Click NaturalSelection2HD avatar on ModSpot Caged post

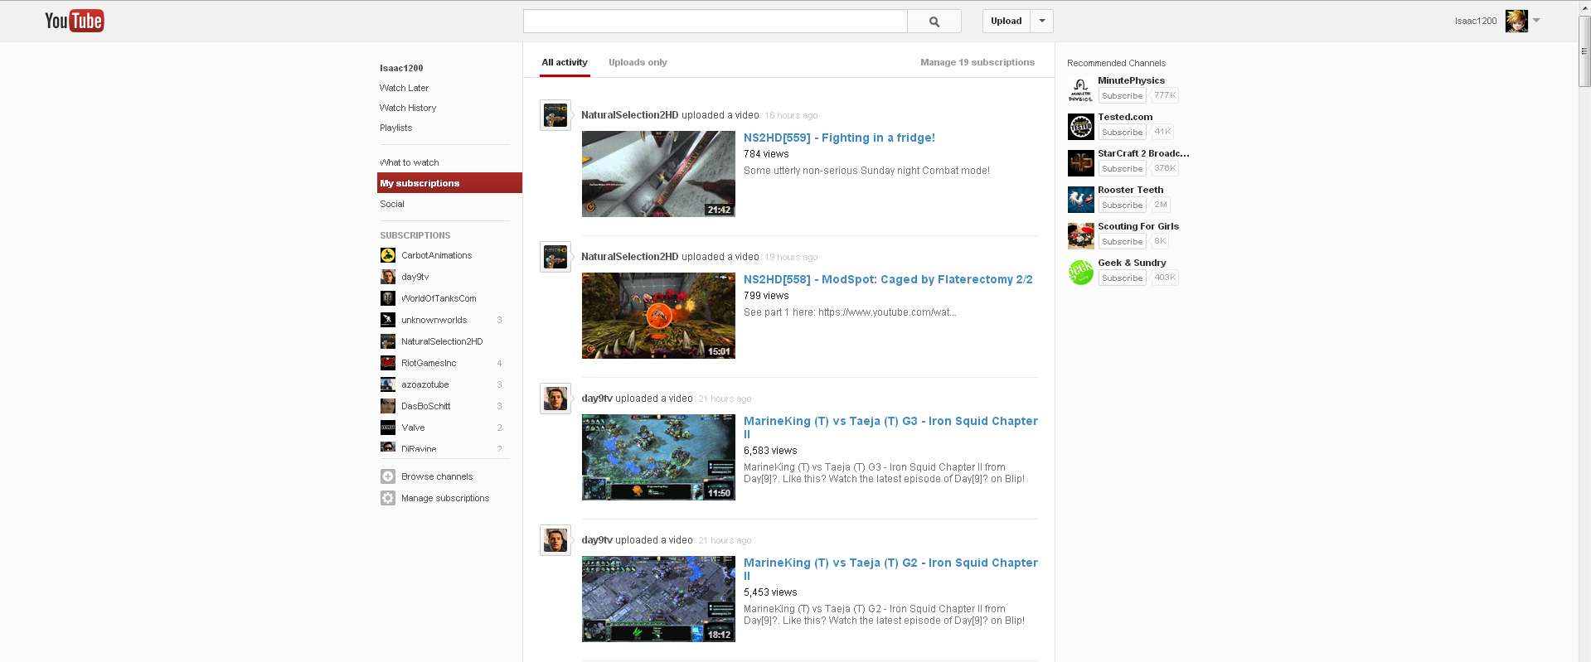click(x=555, y=257)
